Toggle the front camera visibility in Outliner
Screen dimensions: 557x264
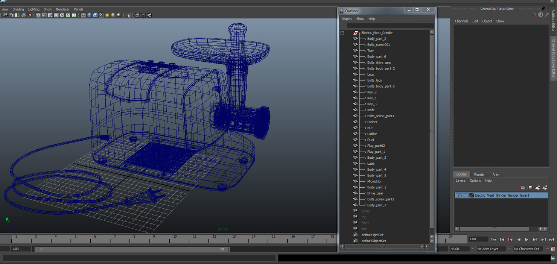pyautogui.click(x=355, y=223)
